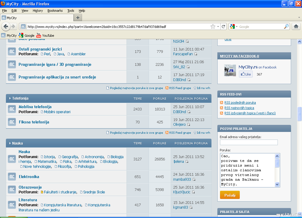Screen dimensions: 302x218
Task: Go back with the browser Back arrow
Action: (x=6, y=26)
